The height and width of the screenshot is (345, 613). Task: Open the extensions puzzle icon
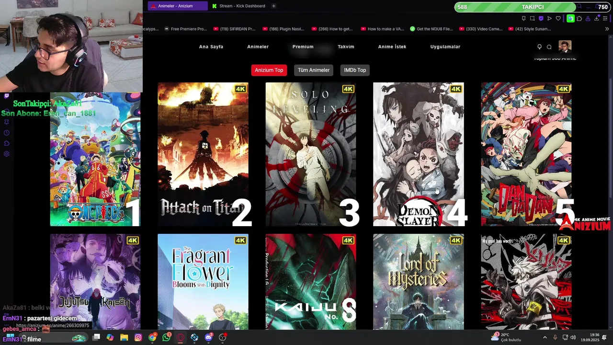pyautogui.click(x=579, y=18)
